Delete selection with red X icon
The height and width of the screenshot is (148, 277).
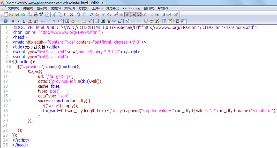(71, 14)
